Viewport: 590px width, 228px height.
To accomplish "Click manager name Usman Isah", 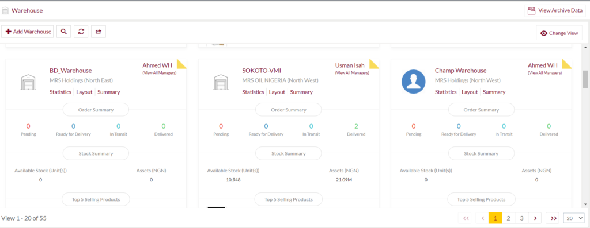I will [x=350, y=65].
